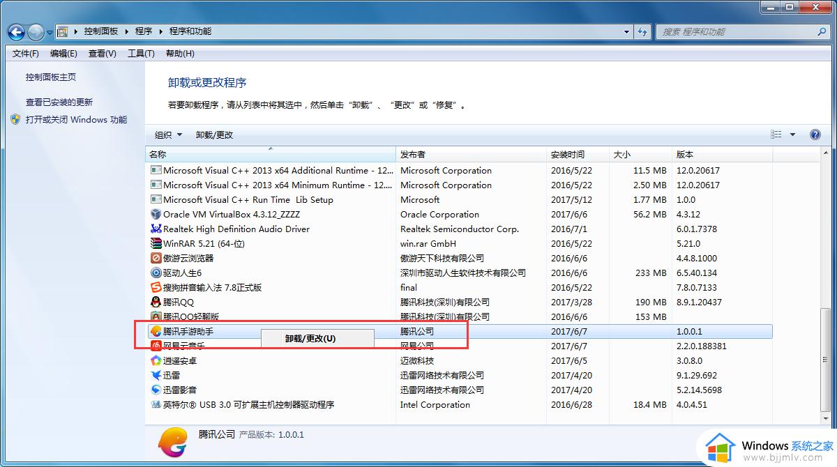This screenshot has height=467, width=837.
Task: Open 查看已安装的更新 link
Action: click(x=59, y=102)
